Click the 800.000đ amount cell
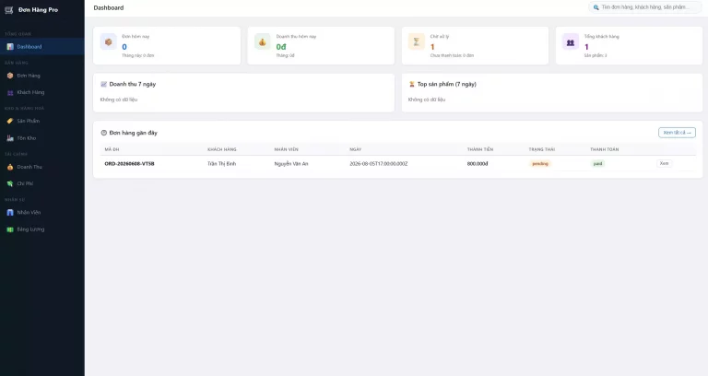Screen dimensions: 708x376 click(x=478, y=164)
